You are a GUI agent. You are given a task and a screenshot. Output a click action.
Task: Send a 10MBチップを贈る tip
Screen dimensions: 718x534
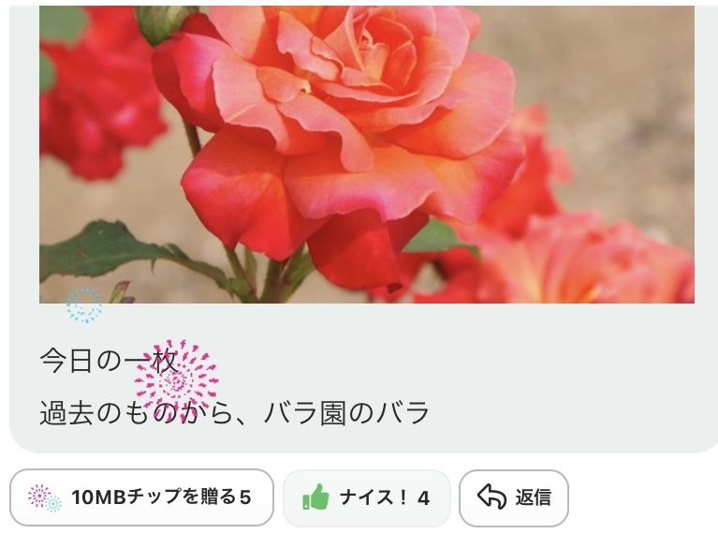click(x=141, y=497)
